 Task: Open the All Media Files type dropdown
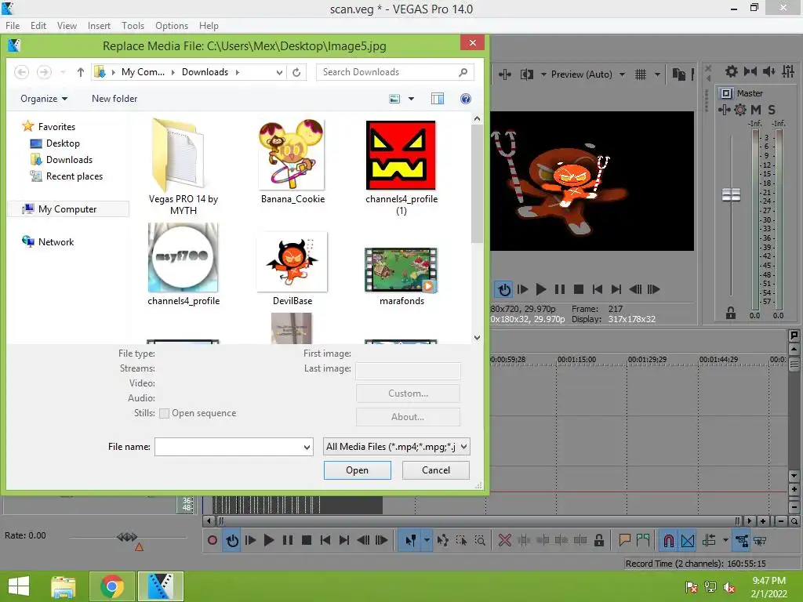click(x=396, y=446)
